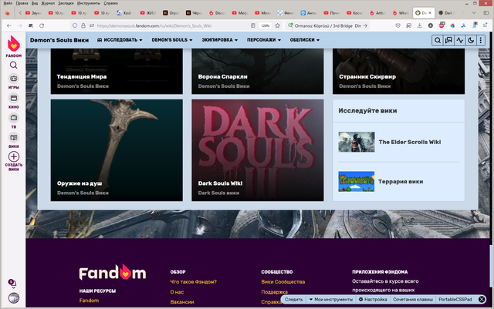This screenshot has width=494, height=309.
Task: Open the Правка menu
Action: 22,3
